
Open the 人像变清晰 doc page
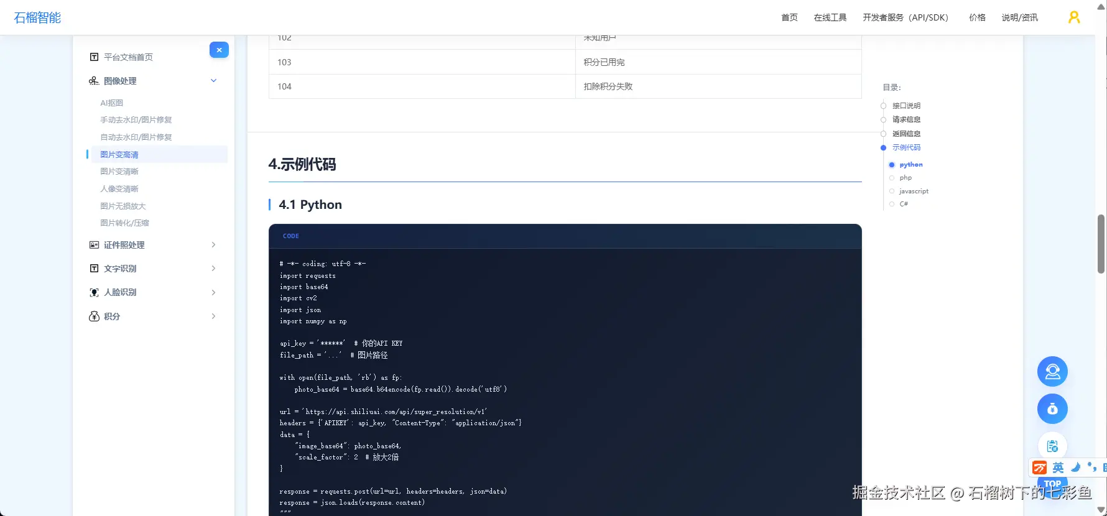119,189
